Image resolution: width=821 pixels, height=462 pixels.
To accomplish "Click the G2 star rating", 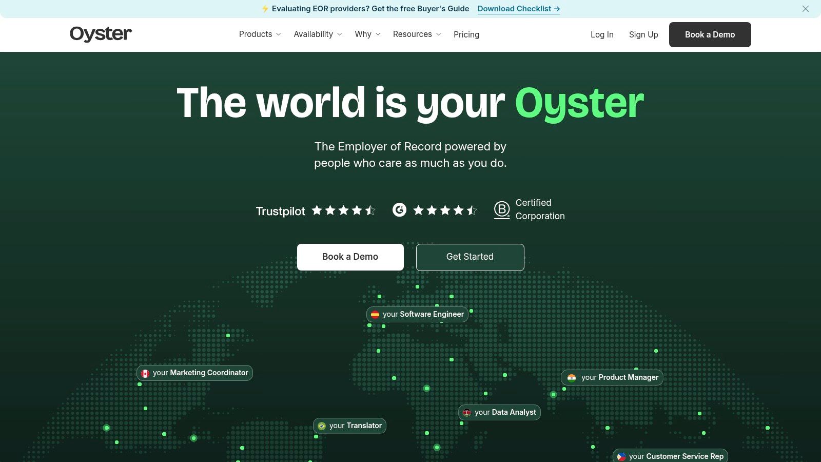I will click(445, 210).
